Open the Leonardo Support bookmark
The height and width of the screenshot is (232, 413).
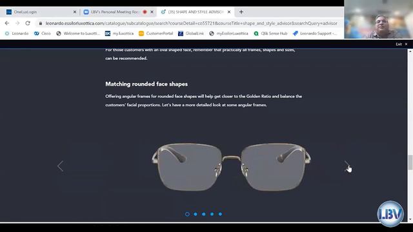(x=315, y=34)
